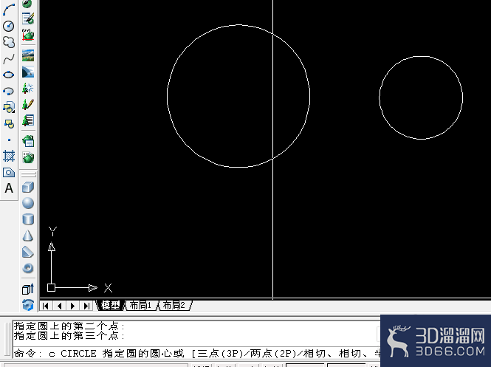Image resolution: width=491 pixels, height=367 pixels.
Task: Show the render Statistics icon
Action: coord(28,157)
